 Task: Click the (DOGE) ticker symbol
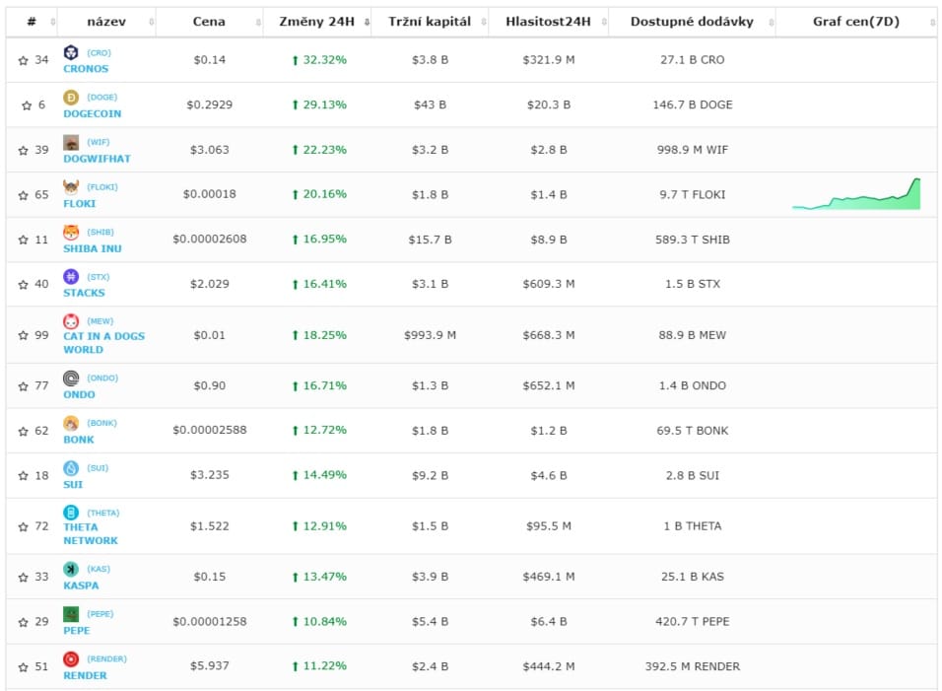tap(102, 97)
